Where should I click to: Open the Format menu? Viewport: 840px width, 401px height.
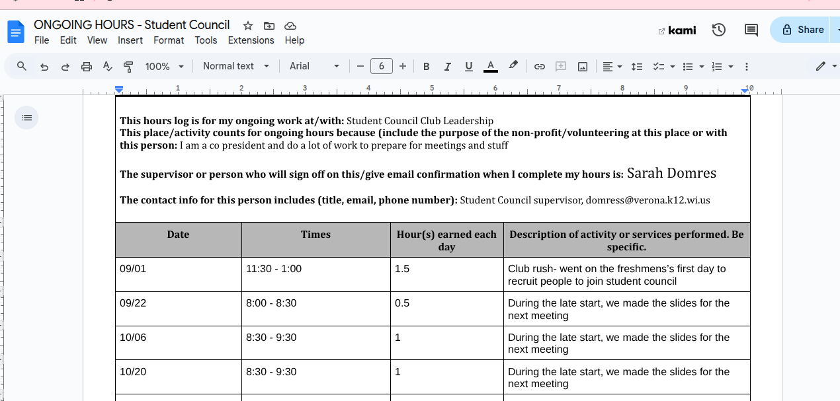(x=169, y=40)
